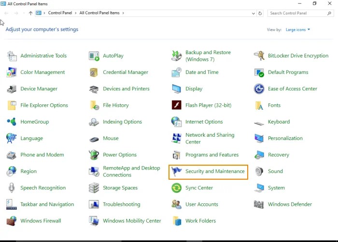Open the Personalization icon
The height and width of the screenshot is (242, 338).
point(259,138)
